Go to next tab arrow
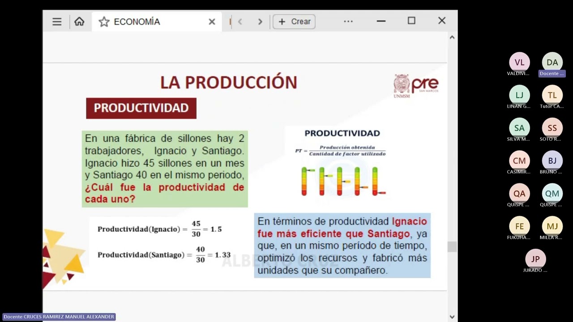This screenshot has width=573, height=322. tap(260, 21)
